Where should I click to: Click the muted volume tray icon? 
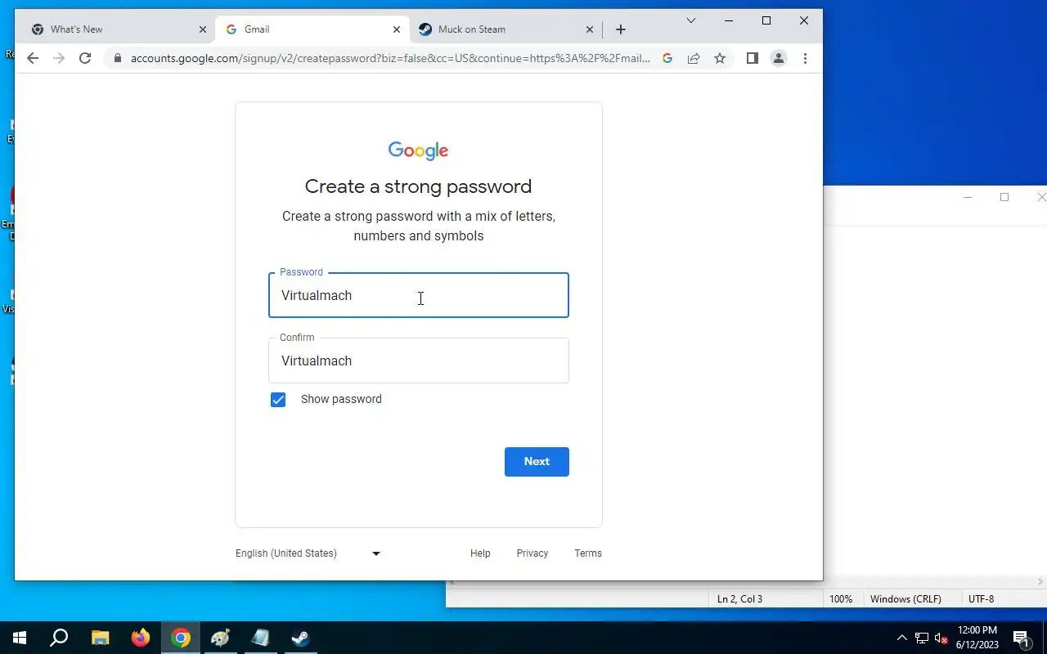point(941,638)
